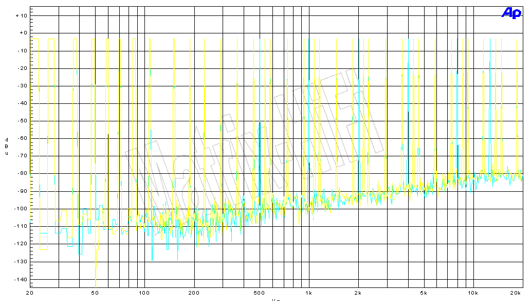Click the -100 vertical axis label
Image resolution: width=531 pixels, height=308 pixels.
[20, 209]
